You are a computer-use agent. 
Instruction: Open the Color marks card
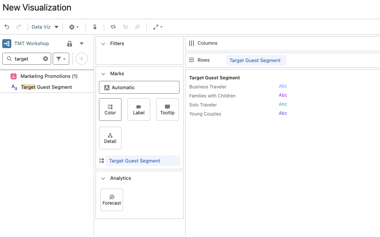(110, 109)
